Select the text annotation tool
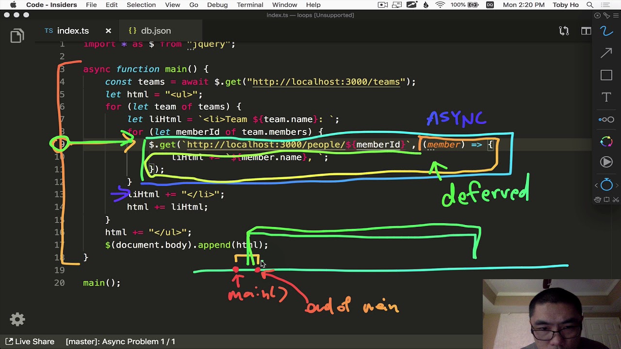 tap(606, 97)
